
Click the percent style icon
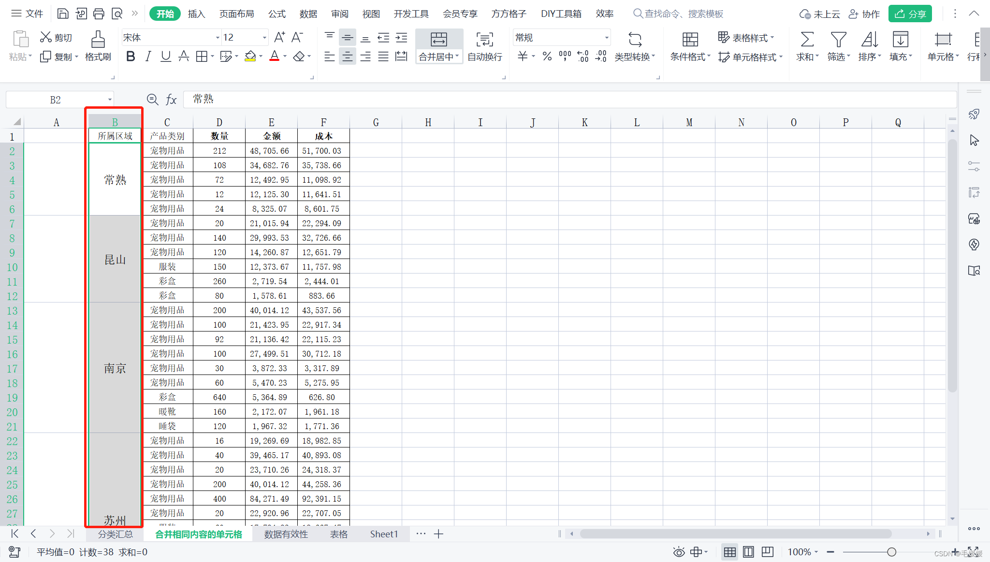click(x=547, y=57)
